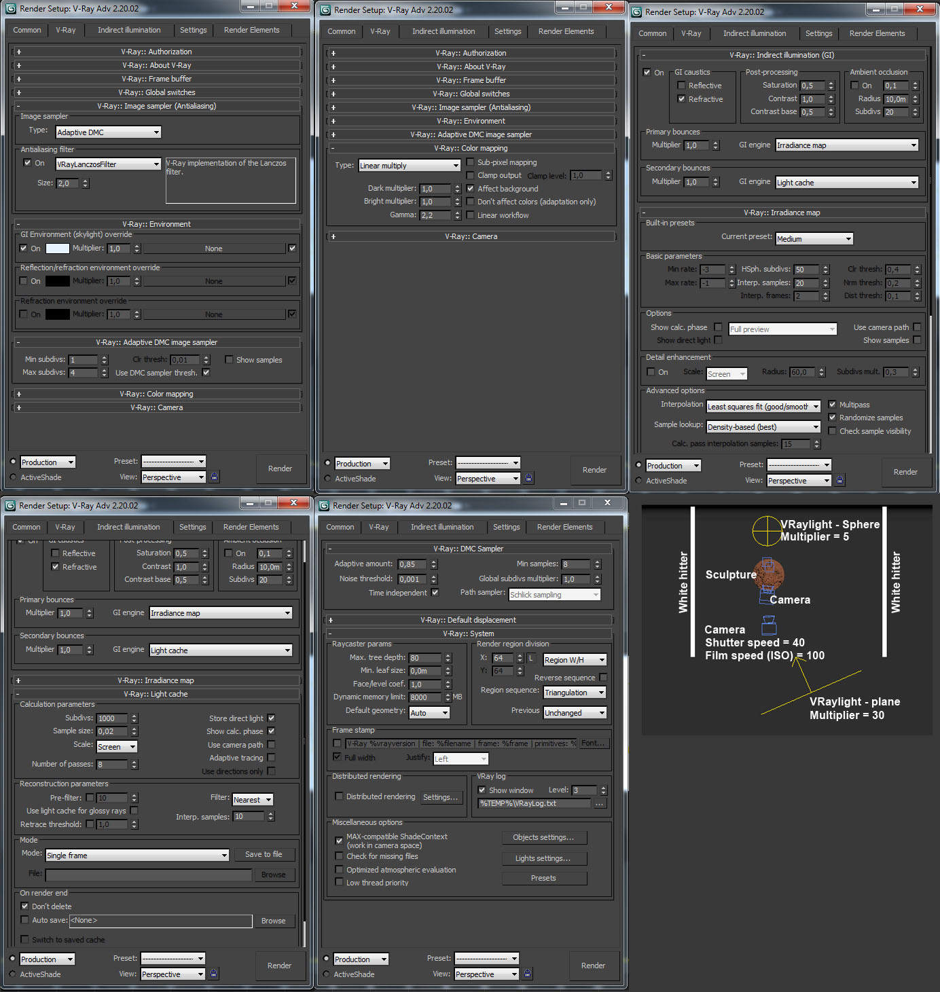Toggle lock view icon in DMC Sampler window
The width and height of the screenshot is (940, 992).
click(x=528, y=974)
